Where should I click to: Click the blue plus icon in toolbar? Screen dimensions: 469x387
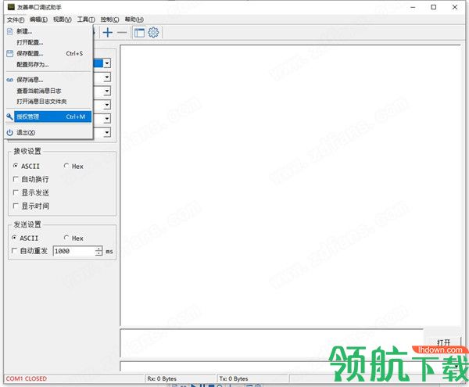(108, 32)
